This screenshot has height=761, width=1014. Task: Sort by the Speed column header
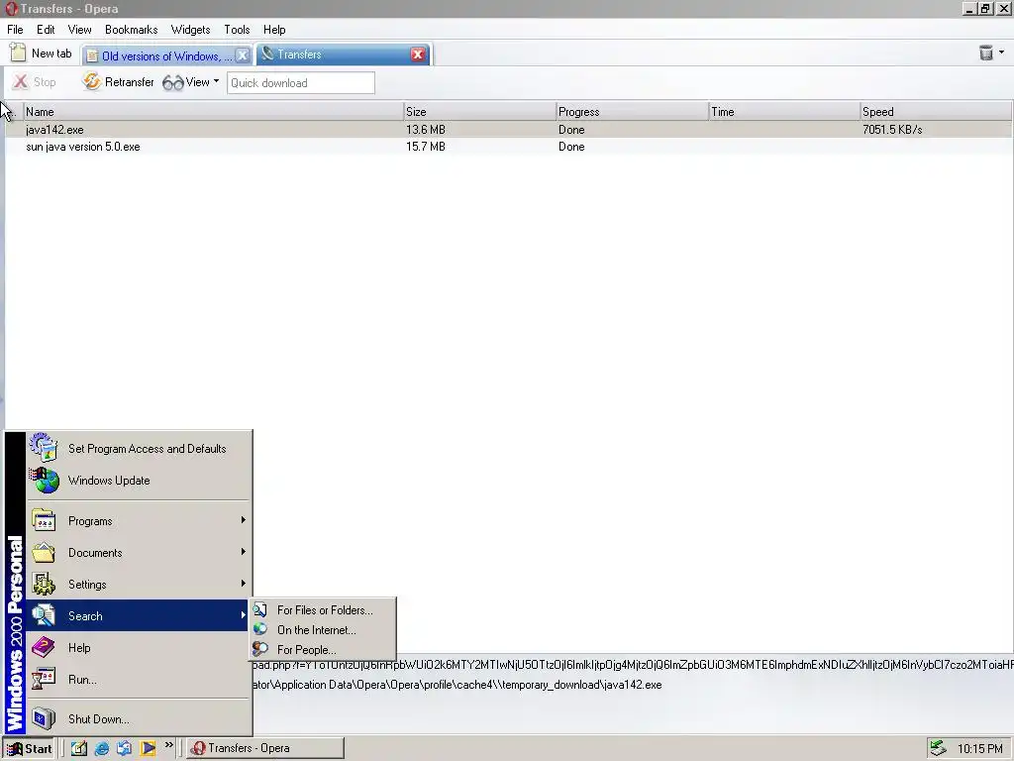(x=936, y=111)
